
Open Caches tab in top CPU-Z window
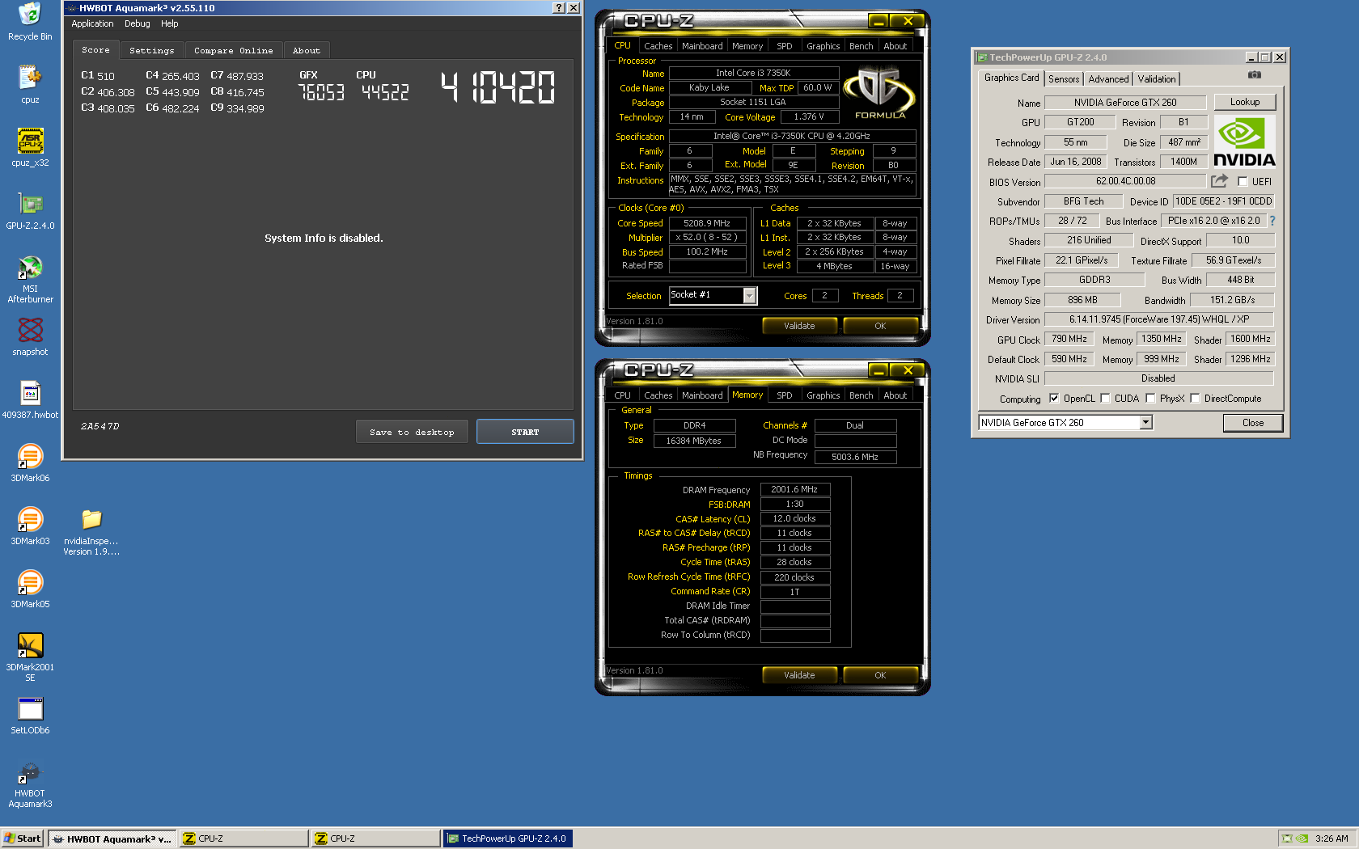[x=658, y=46]
